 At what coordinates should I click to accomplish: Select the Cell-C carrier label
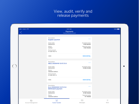click(x=25, y=29)
